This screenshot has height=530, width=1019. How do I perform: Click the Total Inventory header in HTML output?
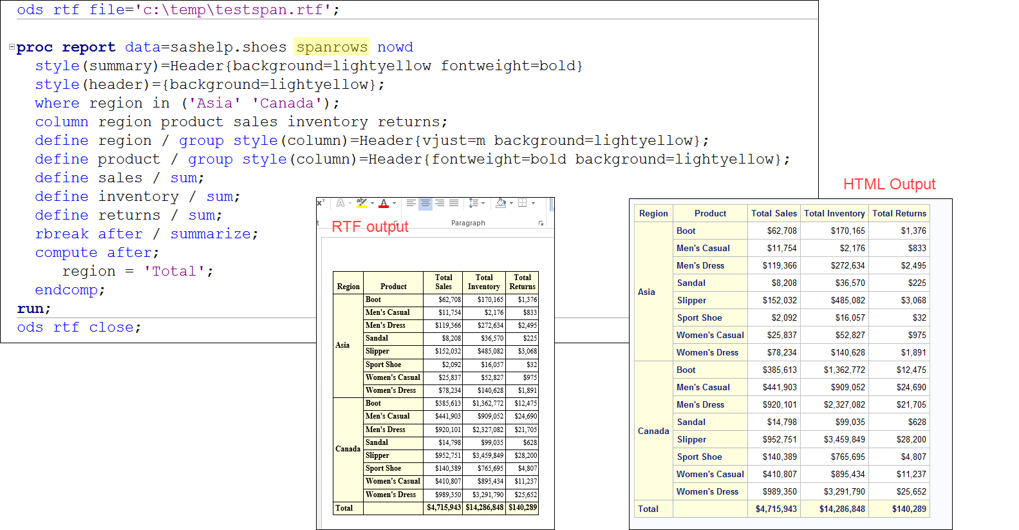click(834, 213)
